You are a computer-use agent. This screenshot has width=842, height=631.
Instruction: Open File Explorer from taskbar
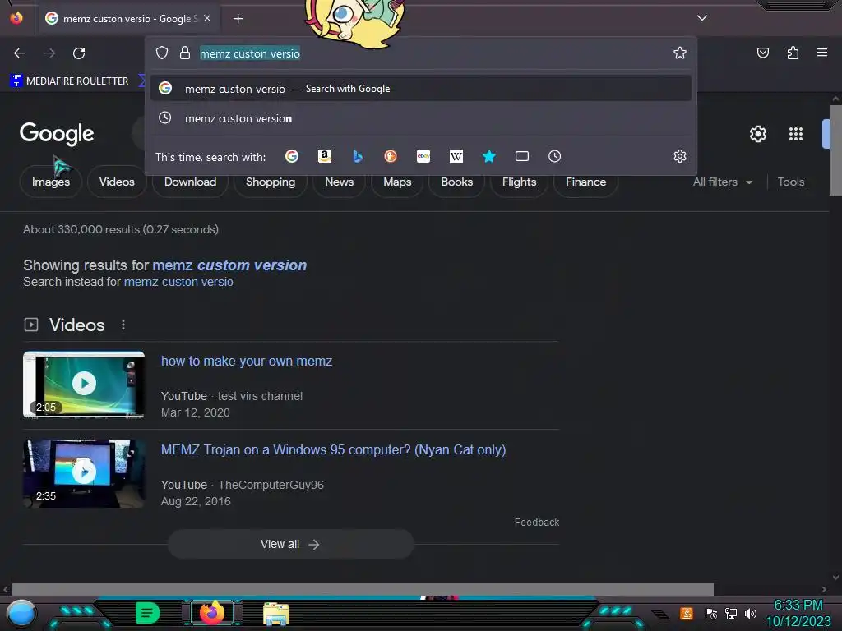pyautogui.click(x=276, y=613)
